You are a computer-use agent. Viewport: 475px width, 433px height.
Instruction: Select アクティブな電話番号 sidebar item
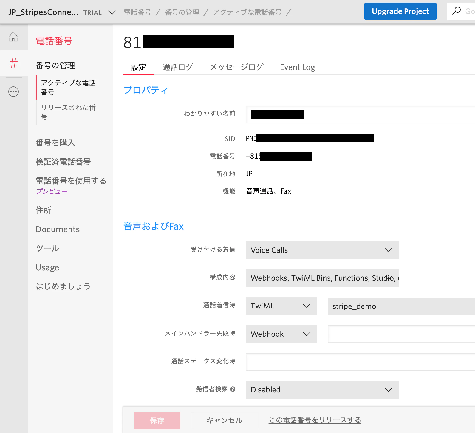pos(68,88)
